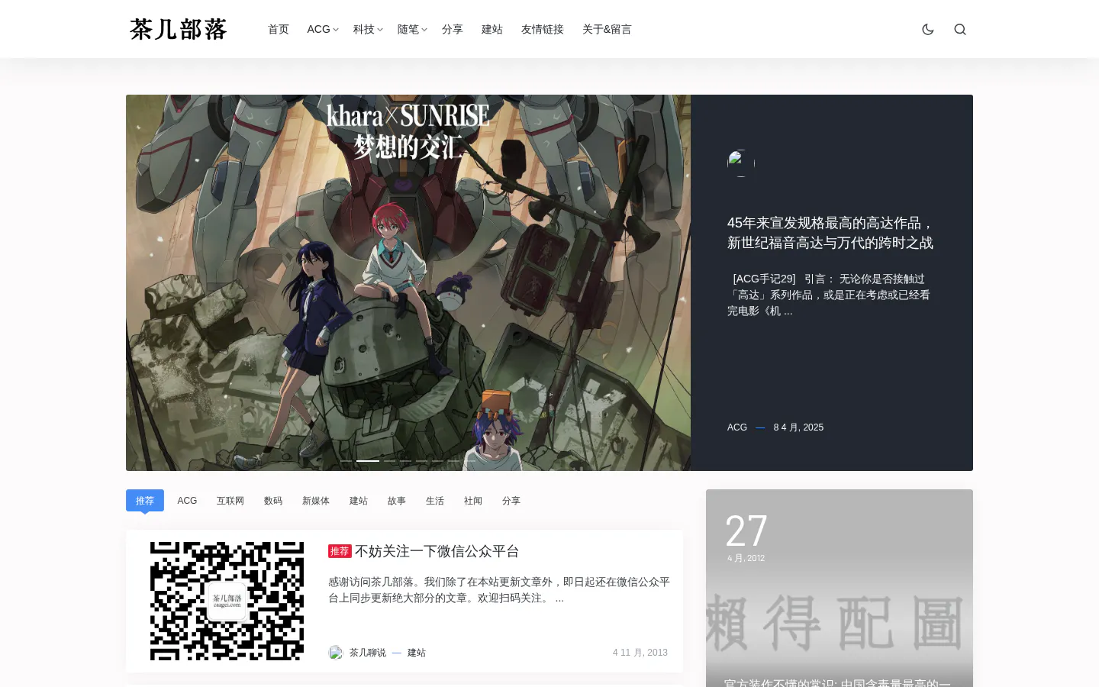Go to 首页 in the navigation bar
The image size is (1099, 687).
(279, 29)
